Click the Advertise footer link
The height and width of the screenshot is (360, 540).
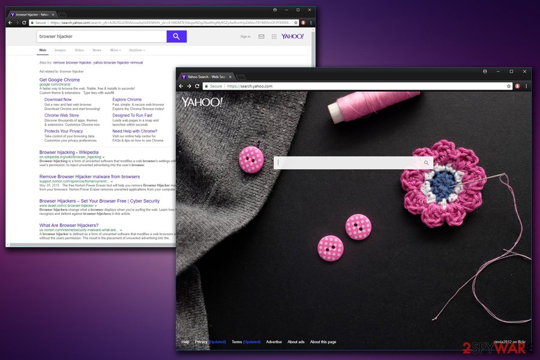pyautogui.click(x=274, y=342)
